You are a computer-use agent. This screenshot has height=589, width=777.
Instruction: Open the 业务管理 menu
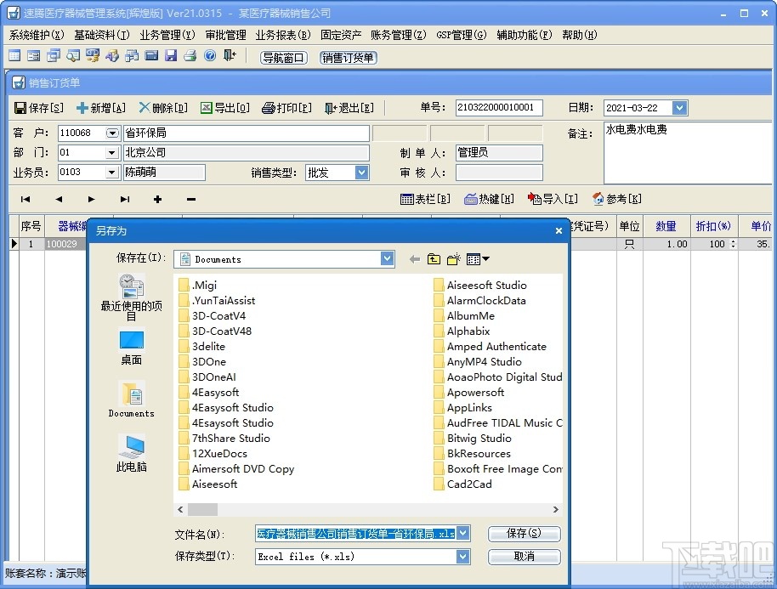(x=167, y=35)
